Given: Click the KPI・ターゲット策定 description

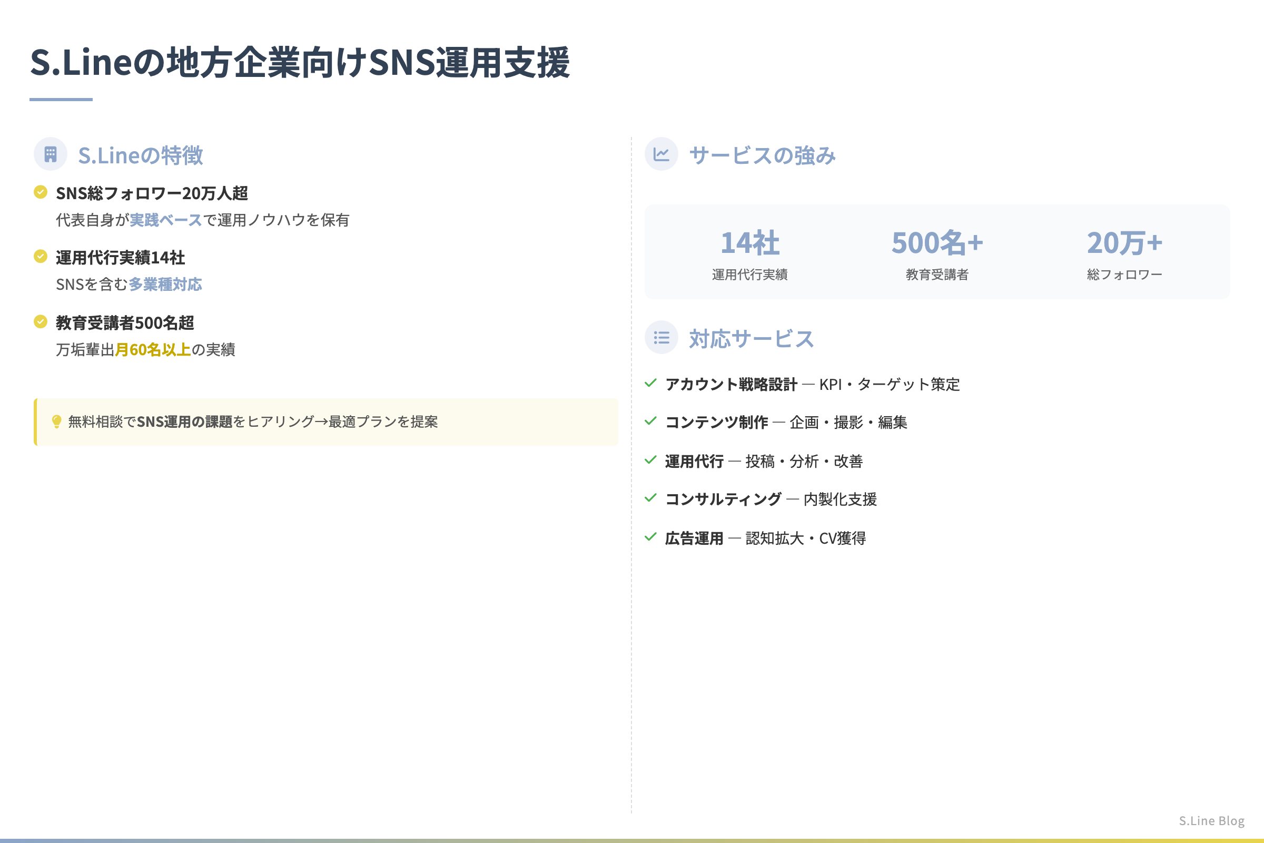Looking at the screenshot, I should point(890,385).
